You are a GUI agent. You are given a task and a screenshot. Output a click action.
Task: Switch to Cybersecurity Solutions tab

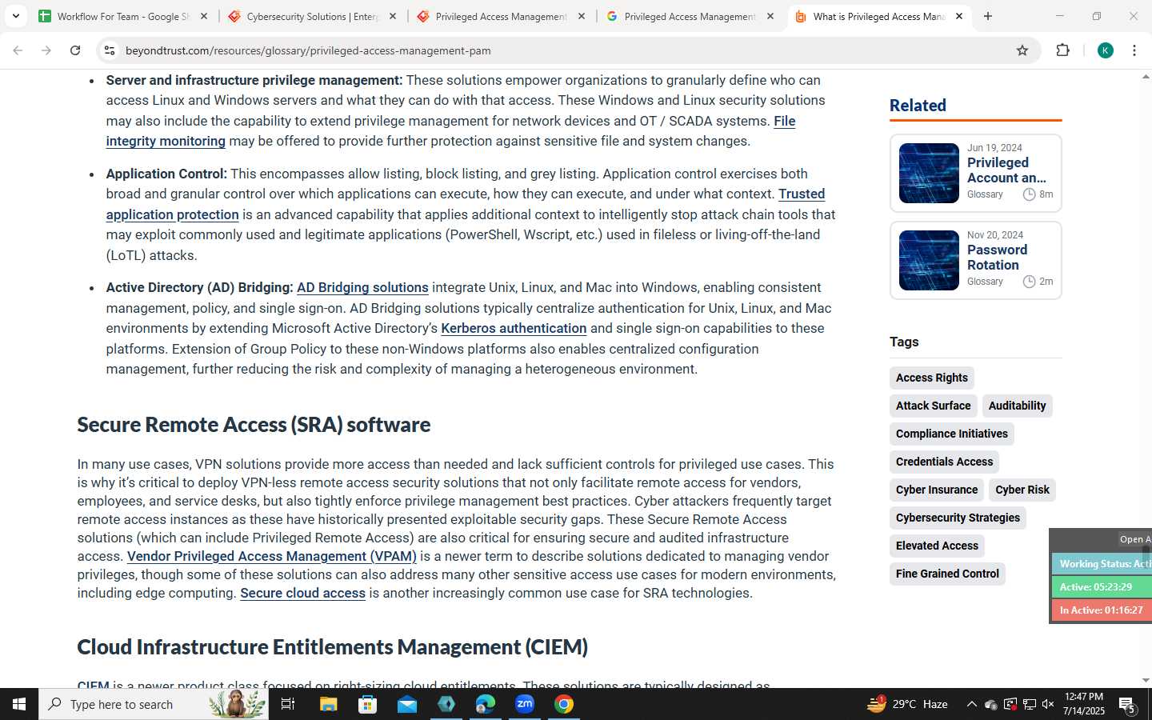[x=312, y=16]
